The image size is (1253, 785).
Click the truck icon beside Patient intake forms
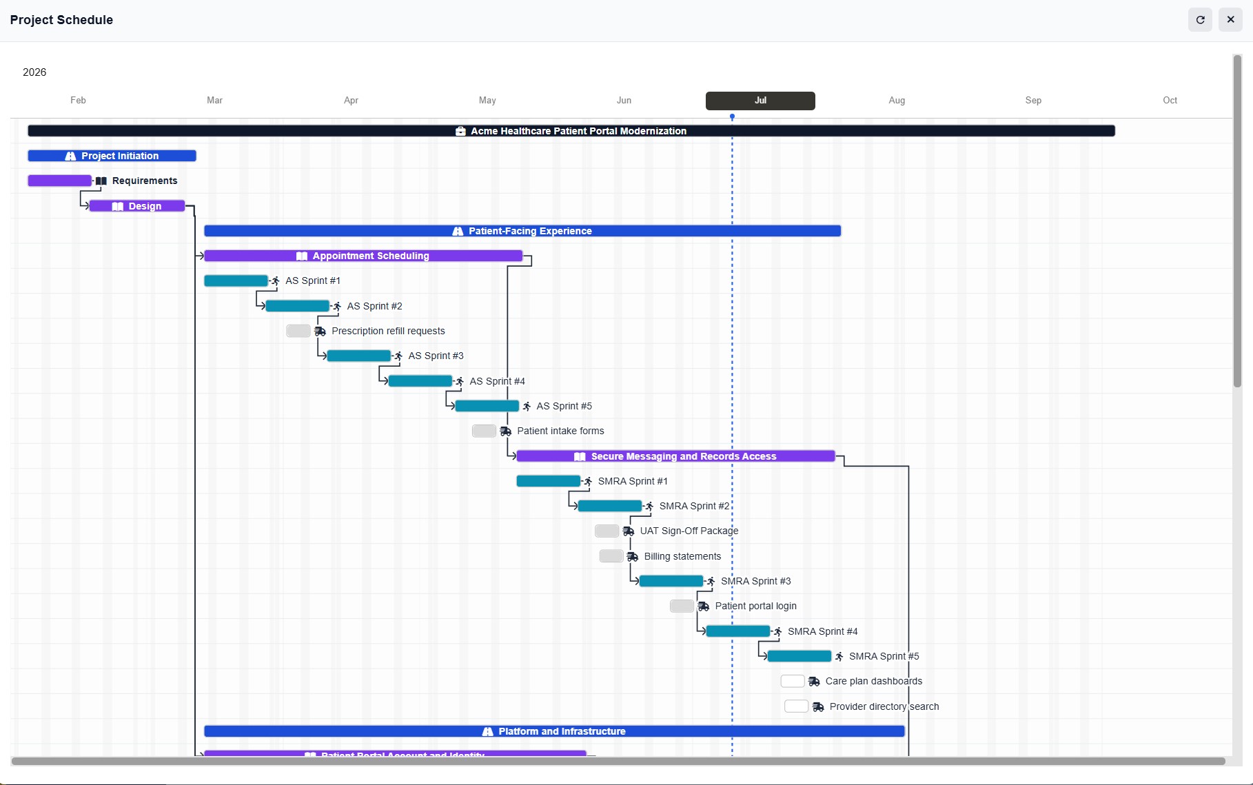point(506,431)
